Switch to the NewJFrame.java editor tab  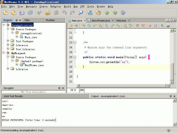(x=101, y=21)
